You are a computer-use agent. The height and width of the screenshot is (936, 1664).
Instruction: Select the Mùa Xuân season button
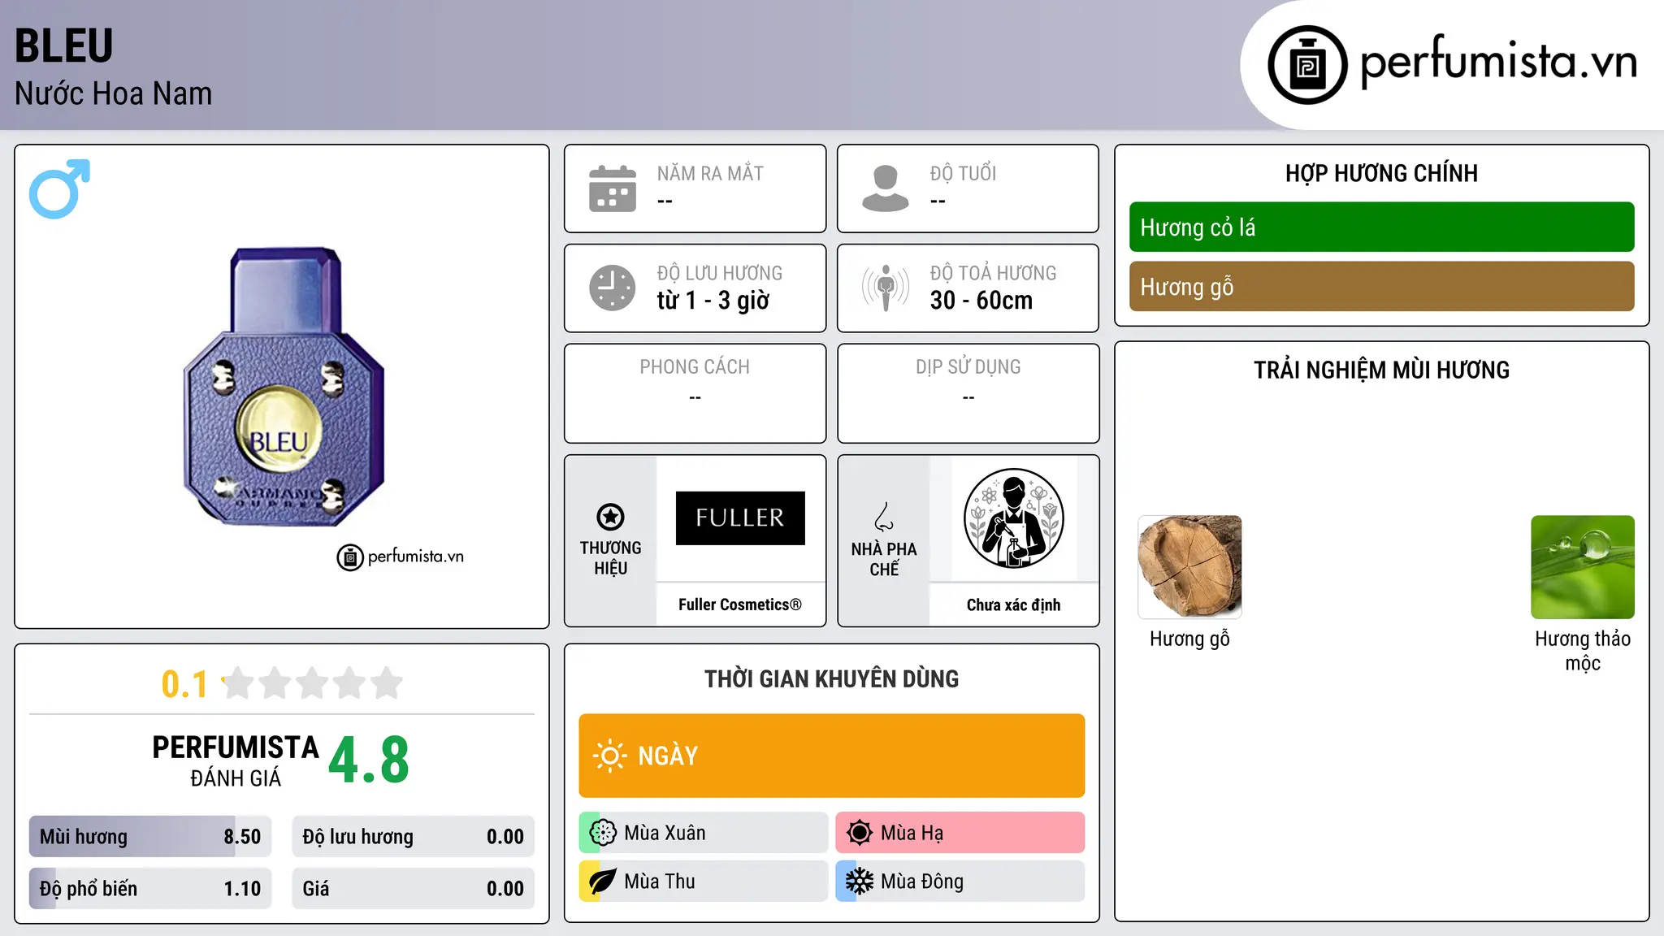(x=704, y=833)
